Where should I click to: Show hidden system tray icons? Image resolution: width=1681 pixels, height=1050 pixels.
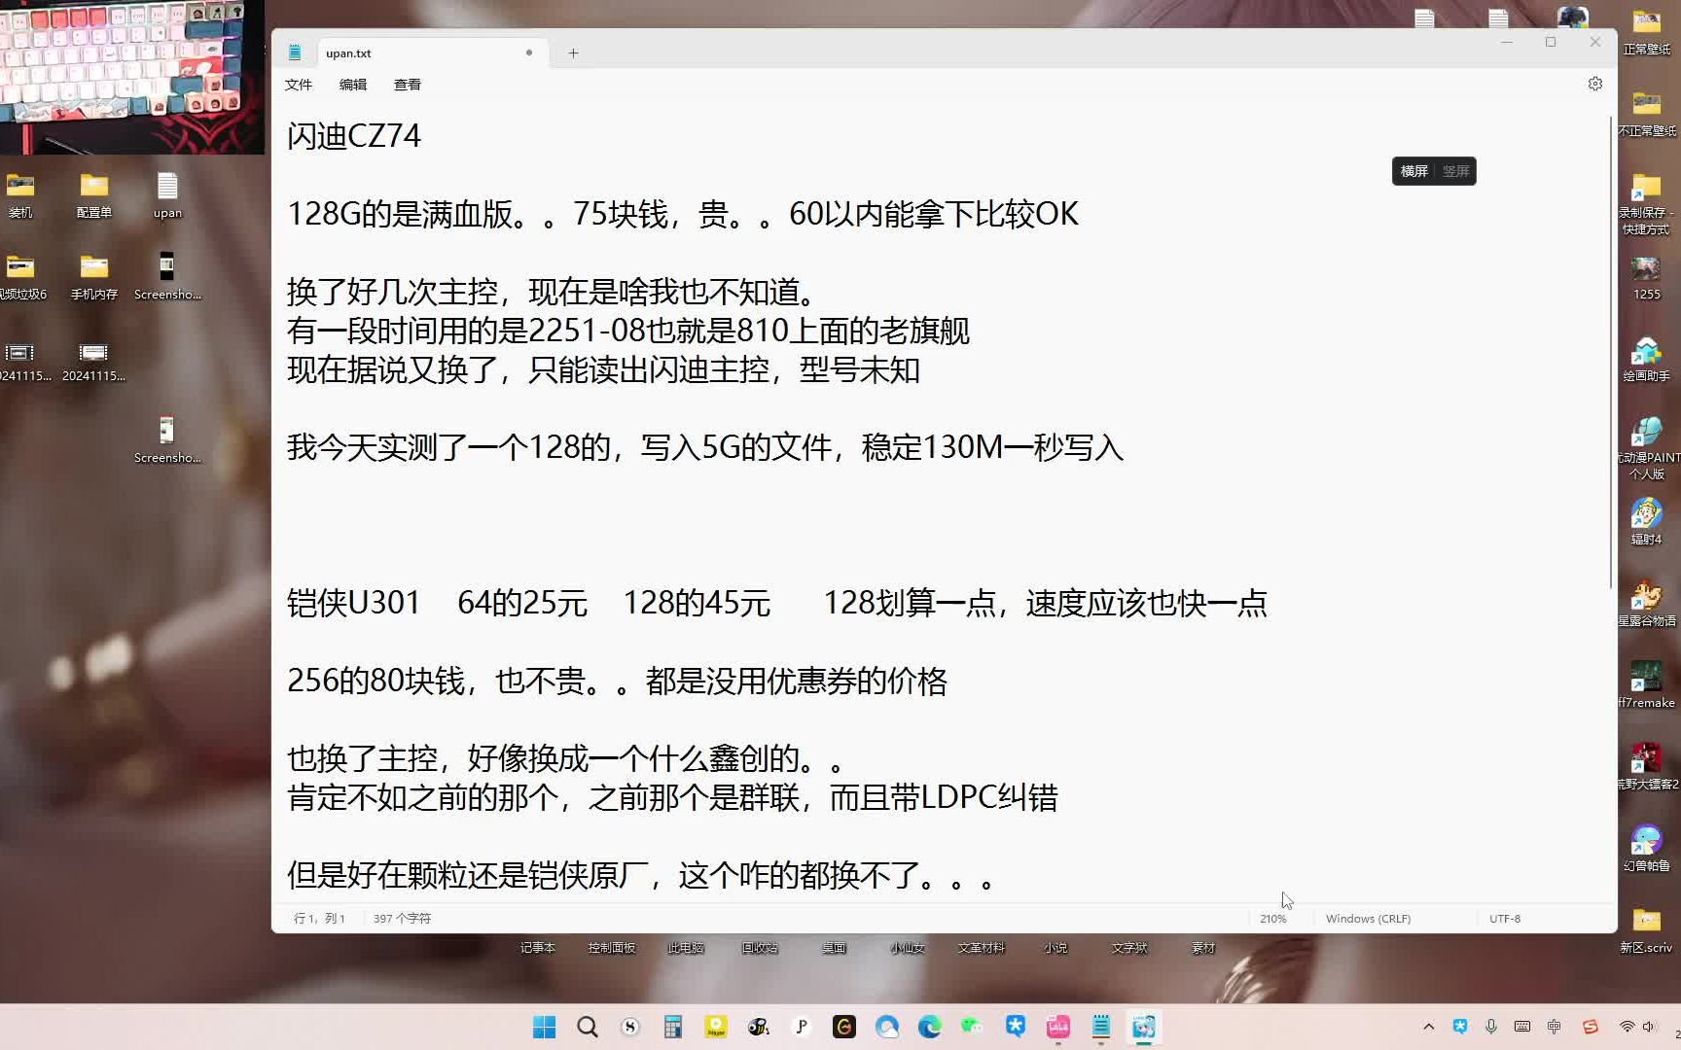click(x=1428, y=1027)
